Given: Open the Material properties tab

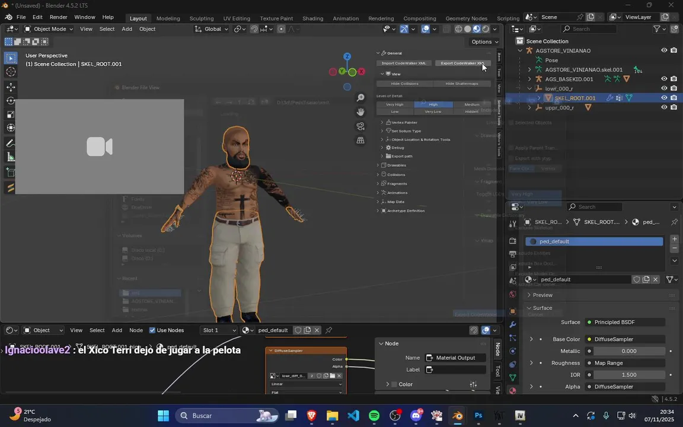Looking at the screenshot, I should (513, 390).
